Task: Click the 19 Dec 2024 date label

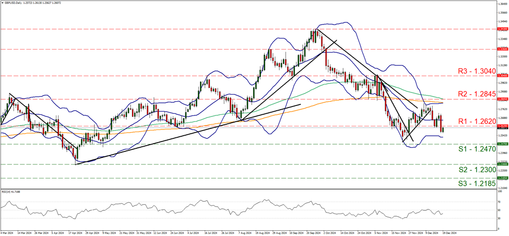Action: (449, 233)
